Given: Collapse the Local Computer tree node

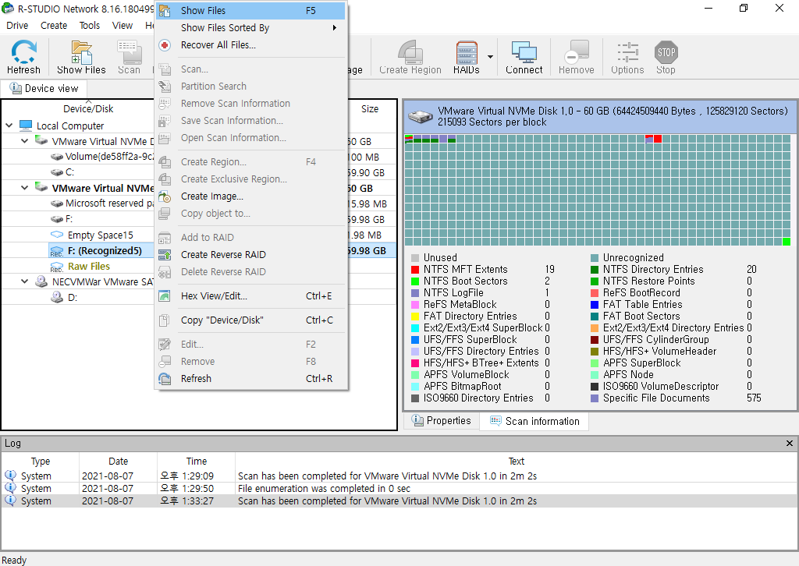Looking at the screenshot, I should (9, 126).
